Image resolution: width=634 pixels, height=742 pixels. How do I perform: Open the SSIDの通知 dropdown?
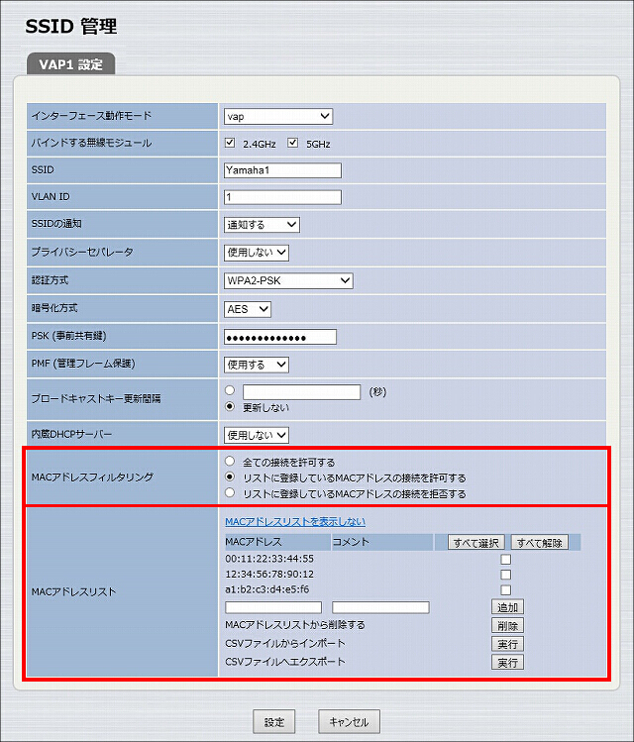point(262,225)
